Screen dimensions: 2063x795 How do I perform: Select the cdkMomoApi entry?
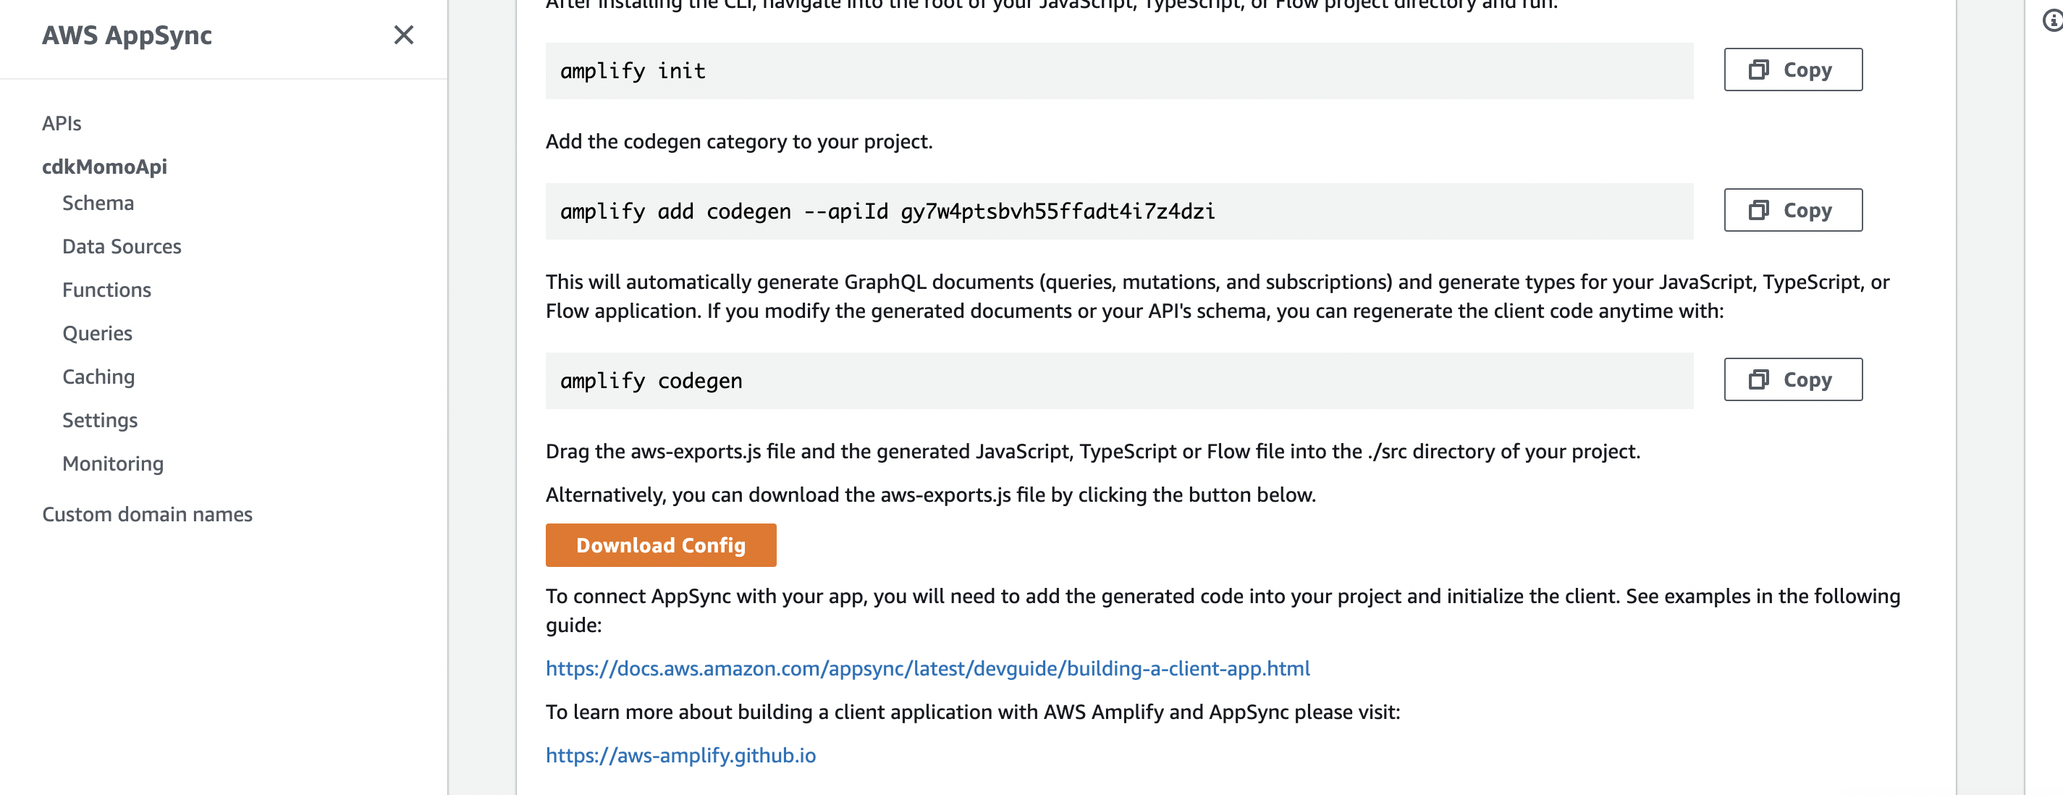pos(104,167)
